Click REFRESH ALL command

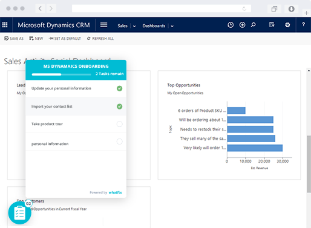[x=100, y=39]
